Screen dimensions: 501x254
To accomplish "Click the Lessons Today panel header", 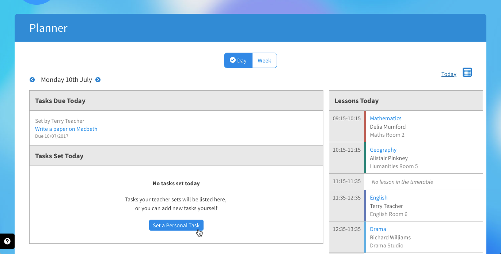I will point(356,101).
